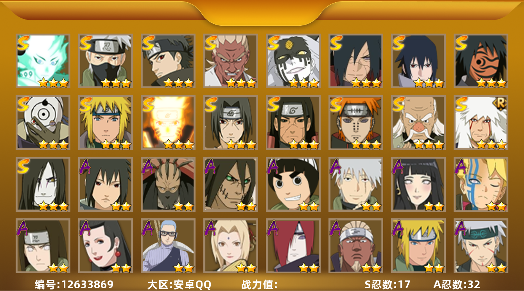
Task: Click the old bald man with white mustache
Action: pyautogui.click(x=418, y=123)
